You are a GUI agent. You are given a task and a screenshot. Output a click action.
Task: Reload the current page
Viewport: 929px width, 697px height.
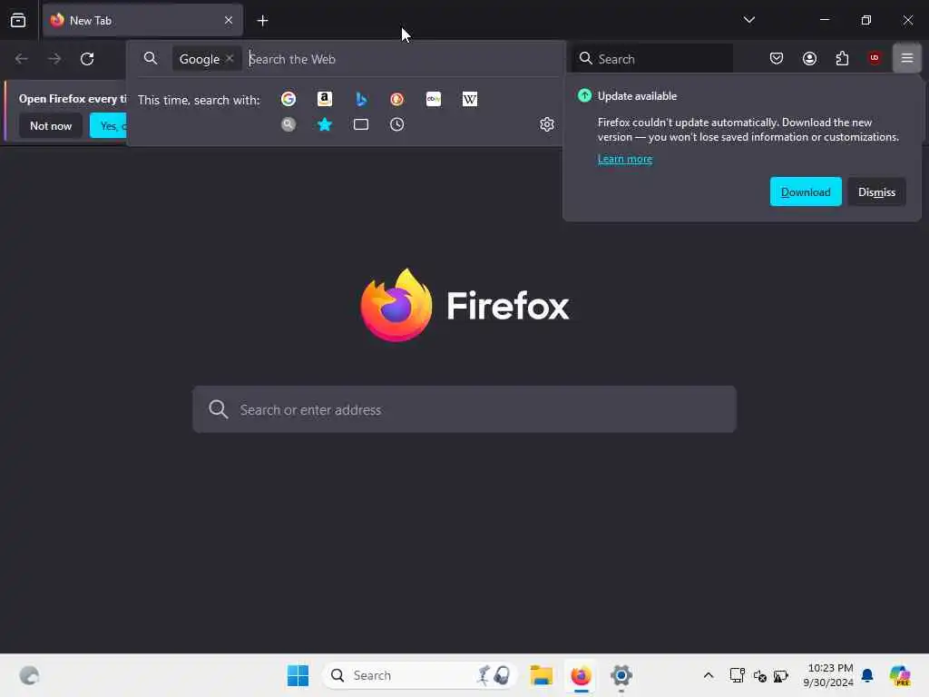point(87,59)
